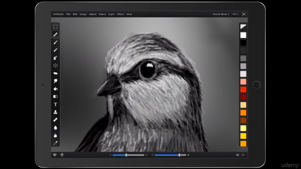The image size is (301, 169).
Task: Open the Edit menu
Action: pyautogui.click(x=75, y=14)
